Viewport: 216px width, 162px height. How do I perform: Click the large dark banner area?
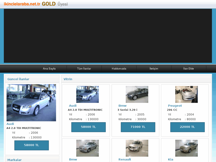[108, 36]
